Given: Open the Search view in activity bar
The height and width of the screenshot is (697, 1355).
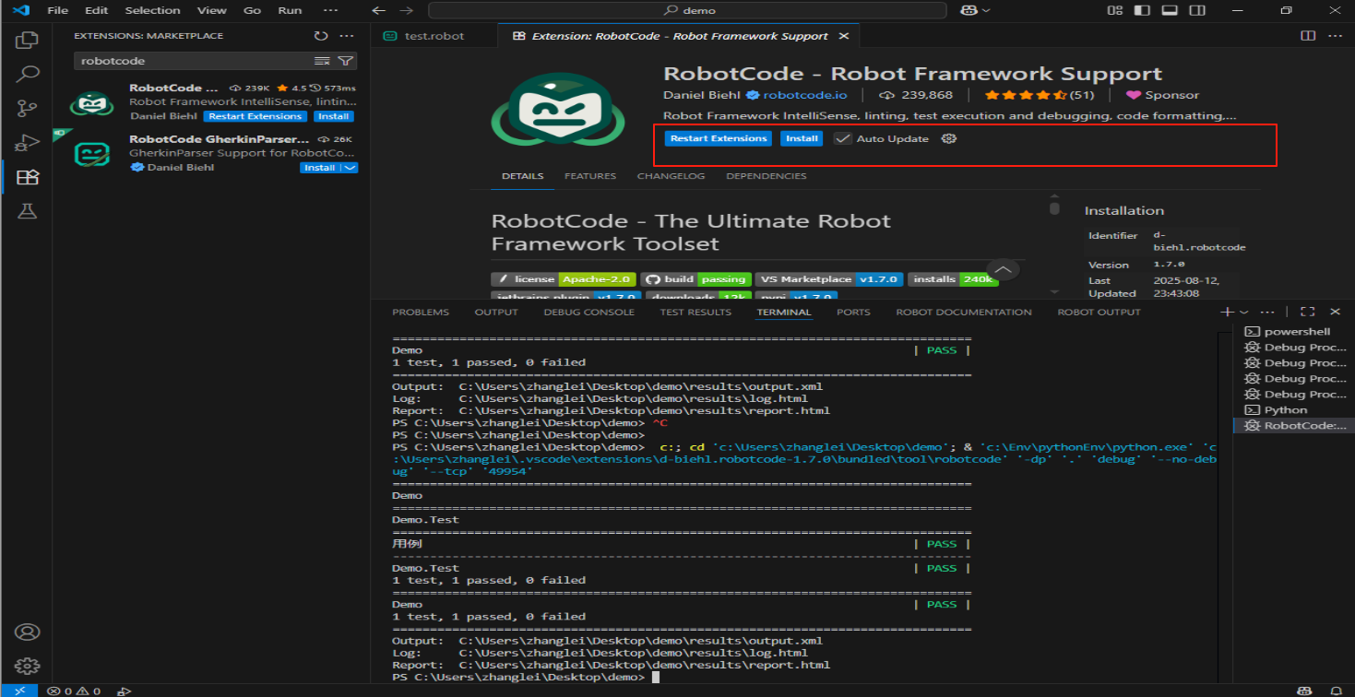Looking at the screenshot, I should click(x=28, y=75).
